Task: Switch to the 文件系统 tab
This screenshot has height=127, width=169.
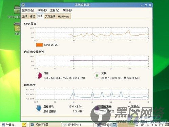Action: coord(50,17)
